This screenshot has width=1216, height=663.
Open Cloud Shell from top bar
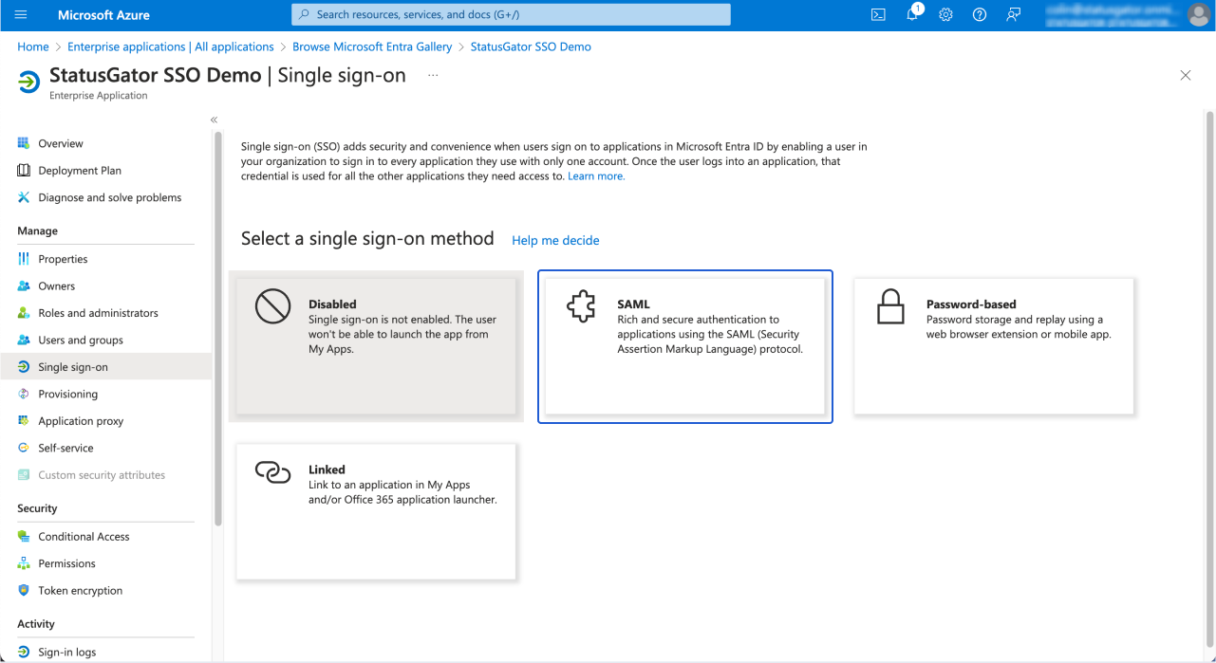[x=879, y=14]
